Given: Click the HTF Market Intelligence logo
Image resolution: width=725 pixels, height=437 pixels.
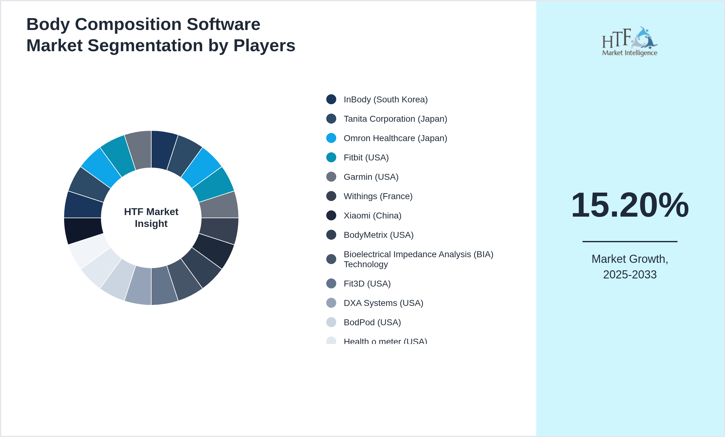Looking at the screenshot, I should [630, 41].
